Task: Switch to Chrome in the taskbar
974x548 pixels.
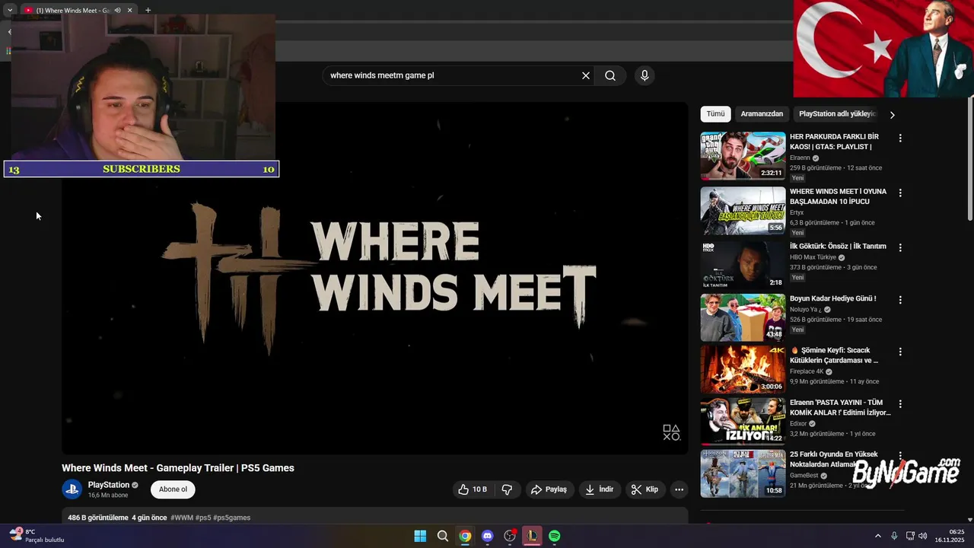Action: click(465, 536)
